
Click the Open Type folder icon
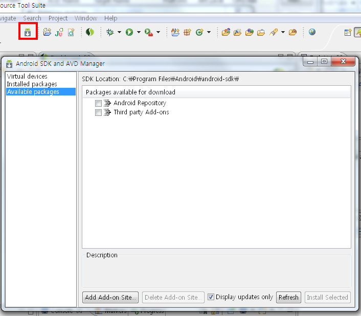226,32
